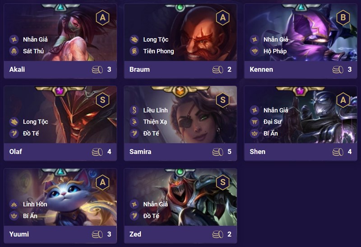Click Braum's Tiên Phong trait icon
361x247 pixels.
134,51
